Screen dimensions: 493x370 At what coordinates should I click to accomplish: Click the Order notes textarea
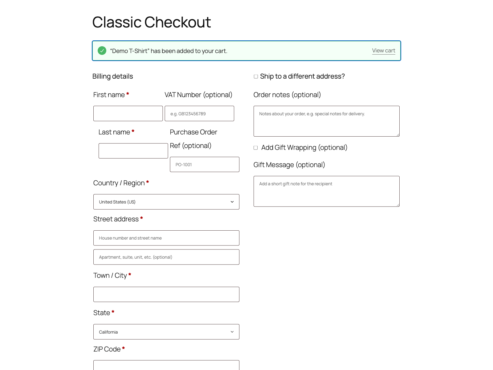[326, 121]
